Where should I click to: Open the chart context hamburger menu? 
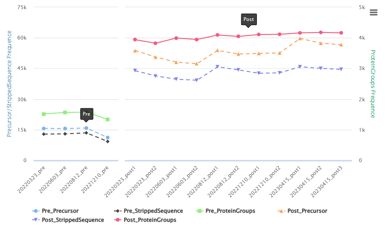(373, 12)
